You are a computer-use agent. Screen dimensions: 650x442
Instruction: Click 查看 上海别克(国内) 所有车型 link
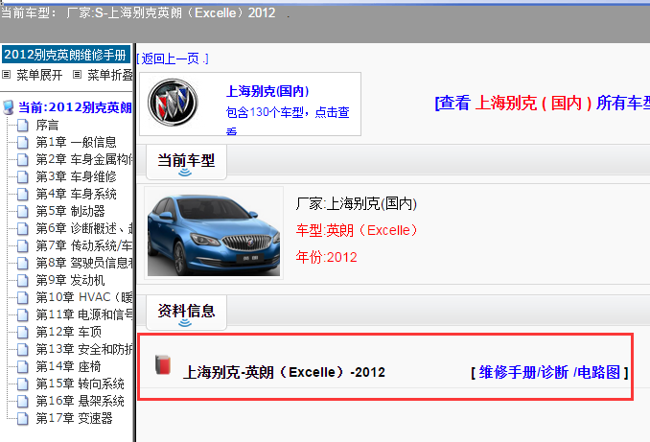point(542,103)
